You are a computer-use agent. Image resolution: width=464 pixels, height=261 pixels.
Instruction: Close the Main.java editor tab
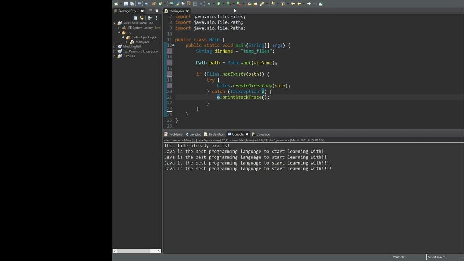click(x=187, y=11)
